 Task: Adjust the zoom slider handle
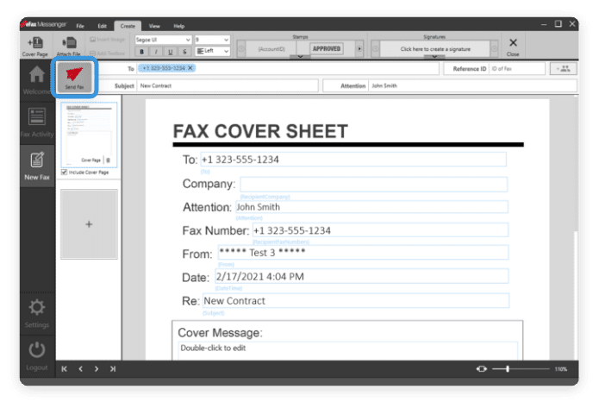pos(508,369)
